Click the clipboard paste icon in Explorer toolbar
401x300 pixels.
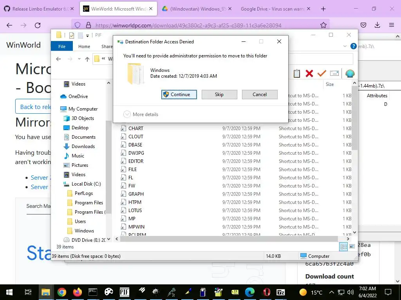click(x=297, y=74)
